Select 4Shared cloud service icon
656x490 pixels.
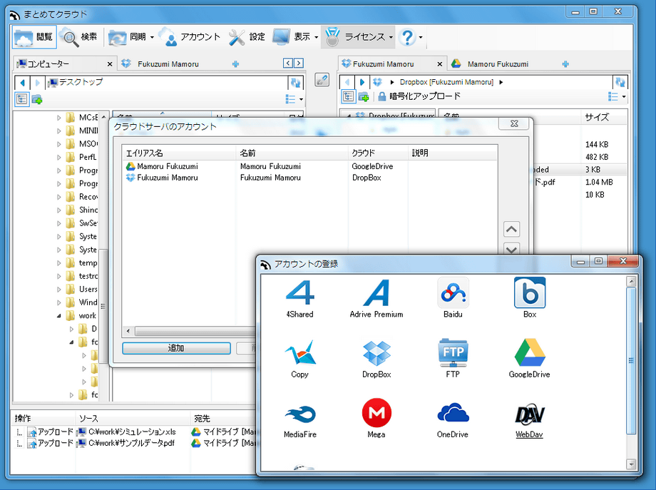coord(299,292)
